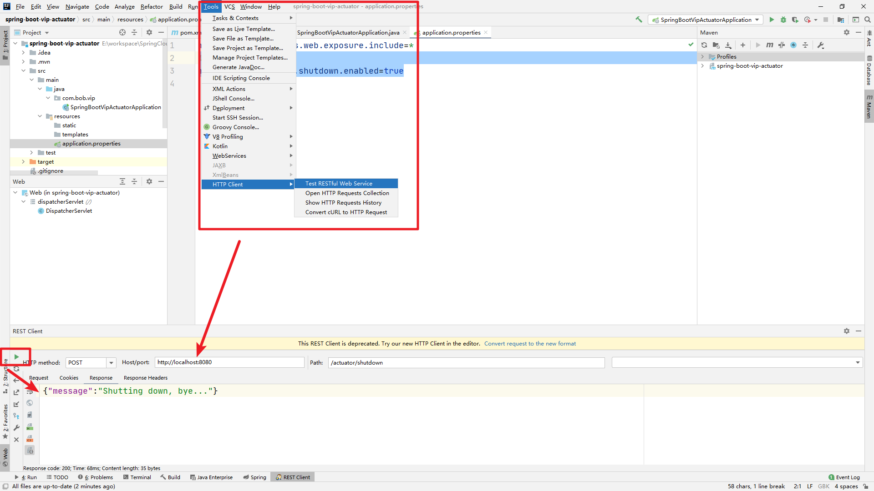874x491 pixels.
Task: Expand the spring-boot-vip-actuator Maven module
Action: point(703,65)
